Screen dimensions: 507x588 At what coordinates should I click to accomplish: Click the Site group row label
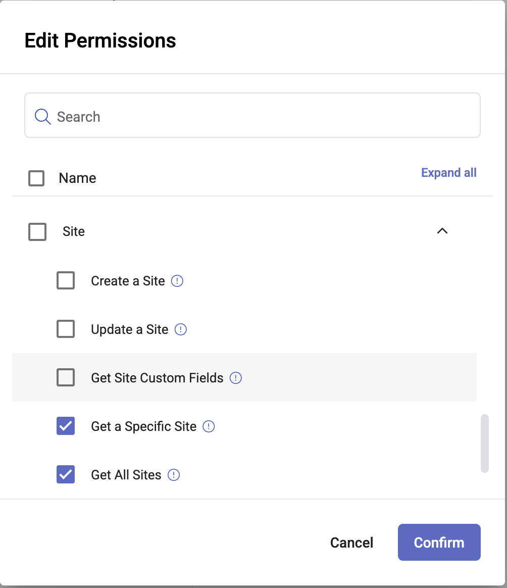click(x=74, y=231)
